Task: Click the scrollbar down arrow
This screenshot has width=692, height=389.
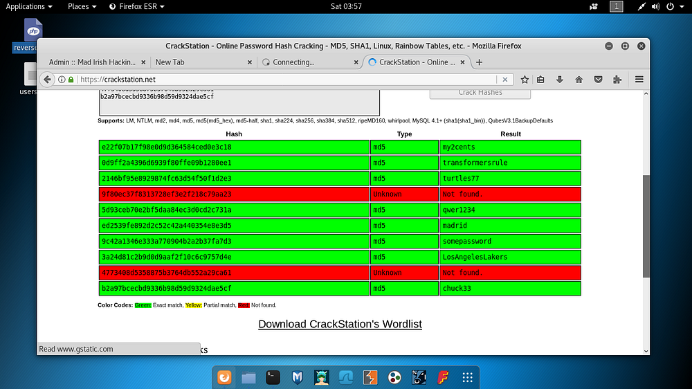Action: point(646,351)
